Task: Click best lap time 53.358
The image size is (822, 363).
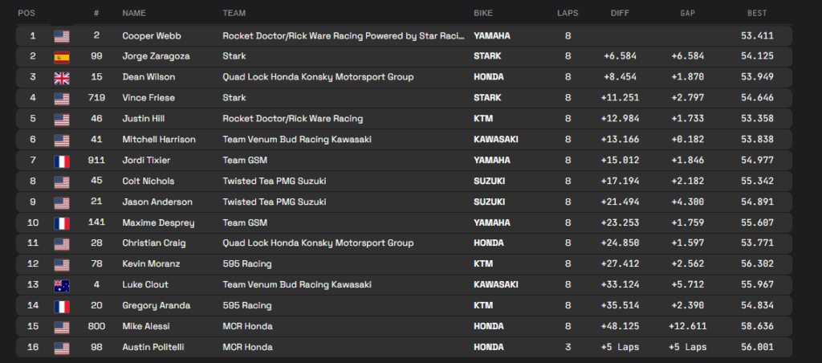Action: (757, 119)
